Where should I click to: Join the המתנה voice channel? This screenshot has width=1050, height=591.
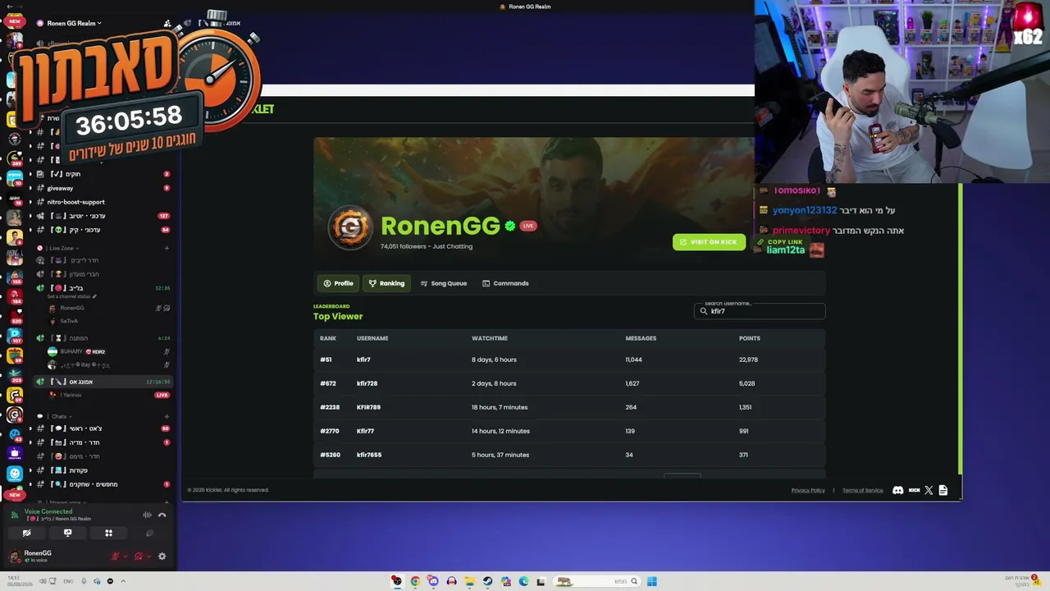pyautogui.click(x=103, y=338)
